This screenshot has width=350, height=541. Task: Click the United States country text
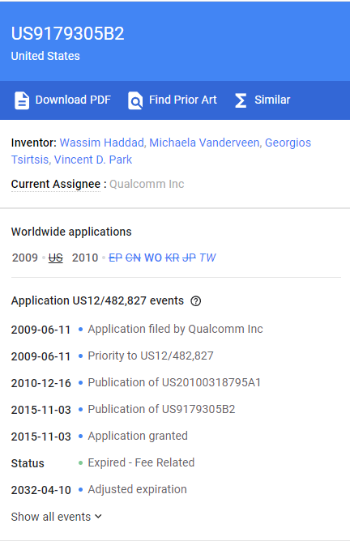click(45, 56)
